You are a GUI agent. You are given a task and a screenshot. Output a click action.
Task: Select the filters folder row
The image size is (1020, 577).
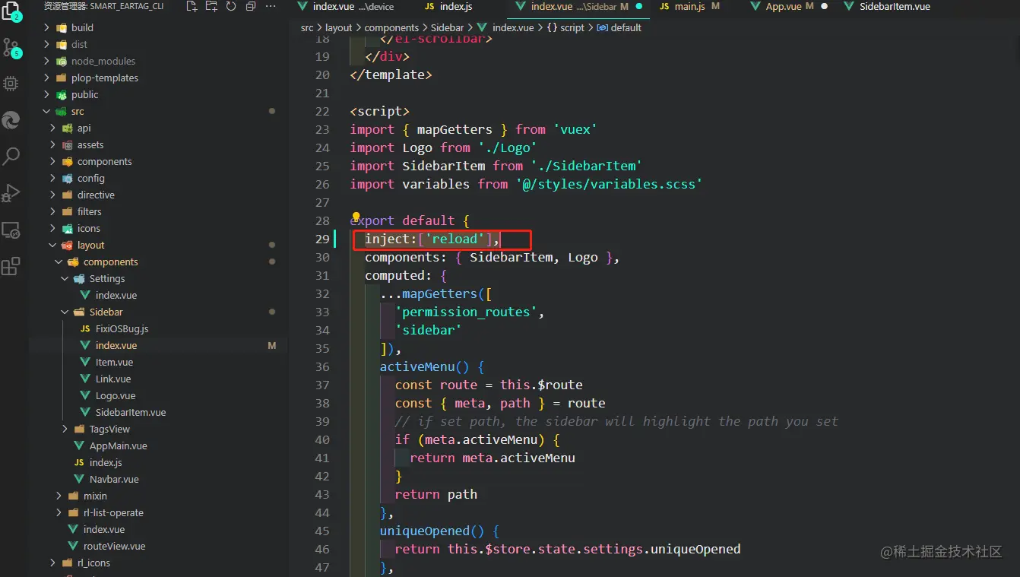[158, 211]
